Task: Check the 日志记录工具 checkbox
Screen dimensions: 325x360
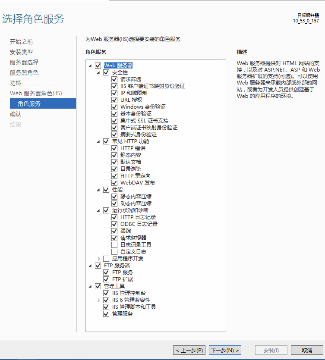Action: [x=114, y=245]
